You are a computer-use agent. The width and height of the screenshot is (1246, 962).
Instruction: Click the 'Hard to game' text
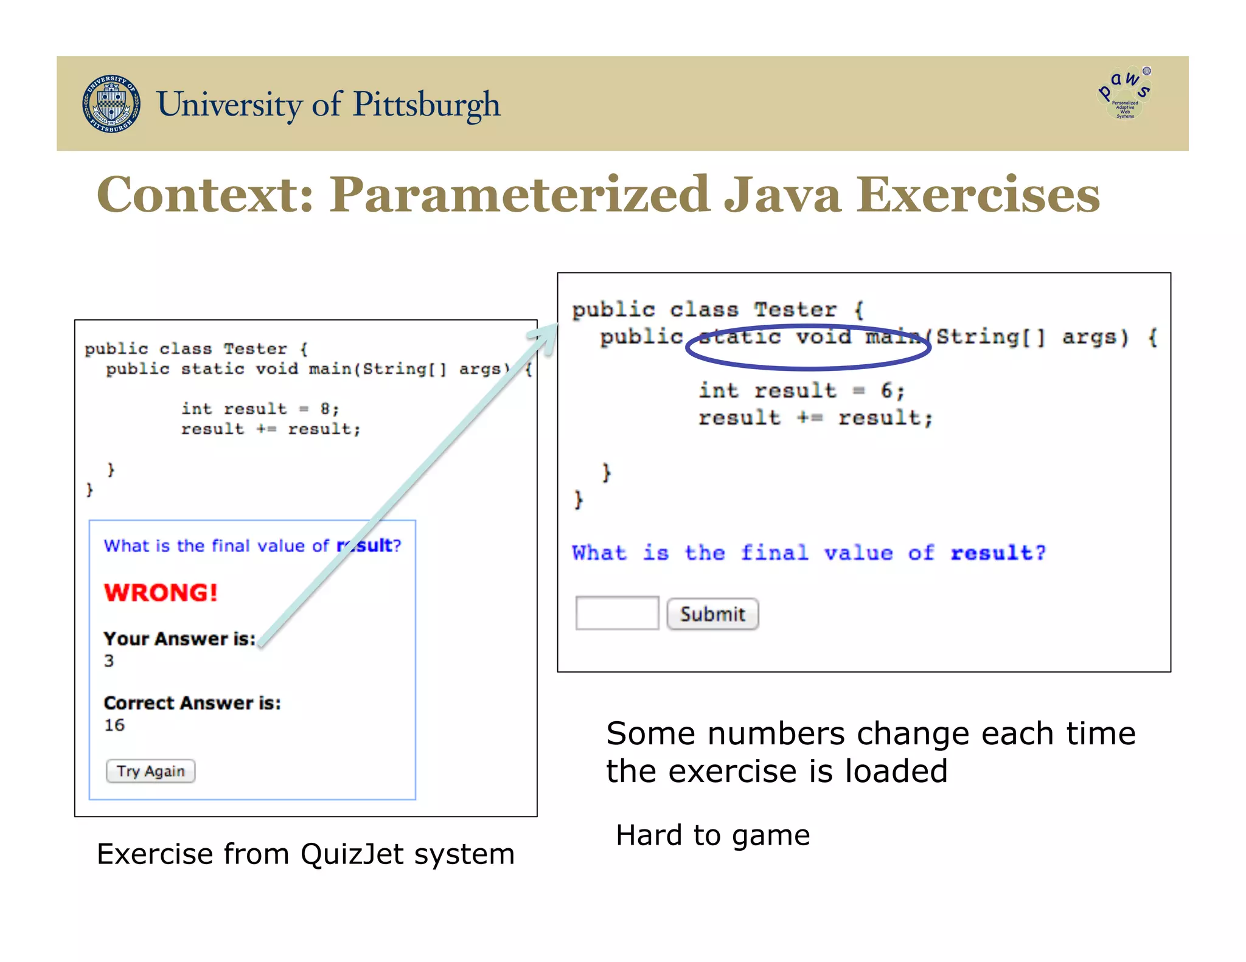pyautogui.click(x=712, y=835)
